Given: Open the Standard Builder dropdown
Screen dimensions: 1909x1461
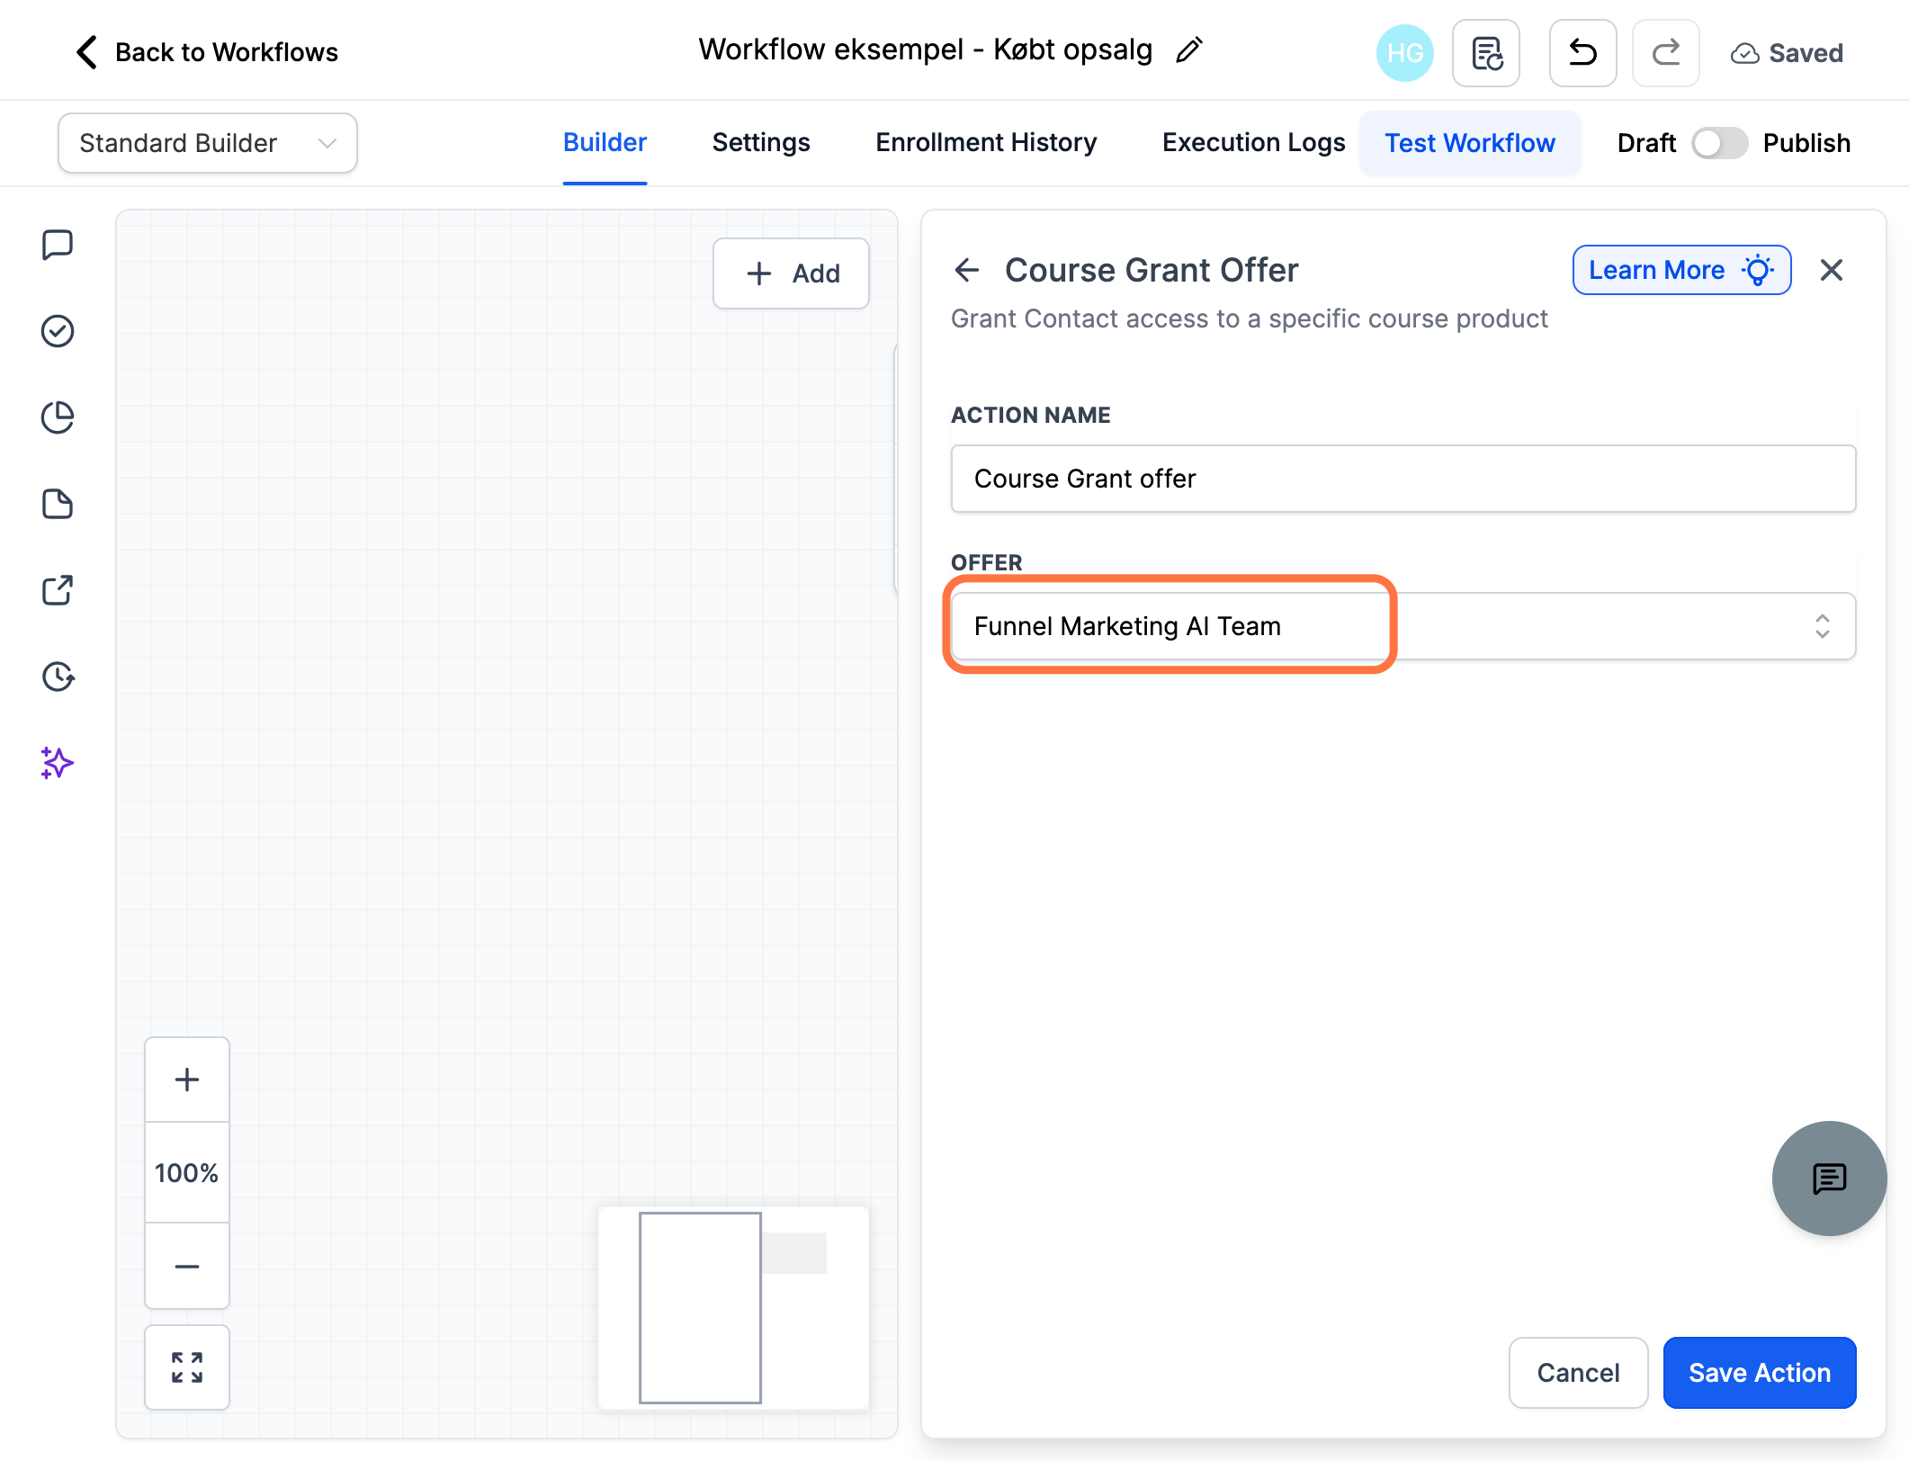Looking at the screenshot, I should coord(208,143).
